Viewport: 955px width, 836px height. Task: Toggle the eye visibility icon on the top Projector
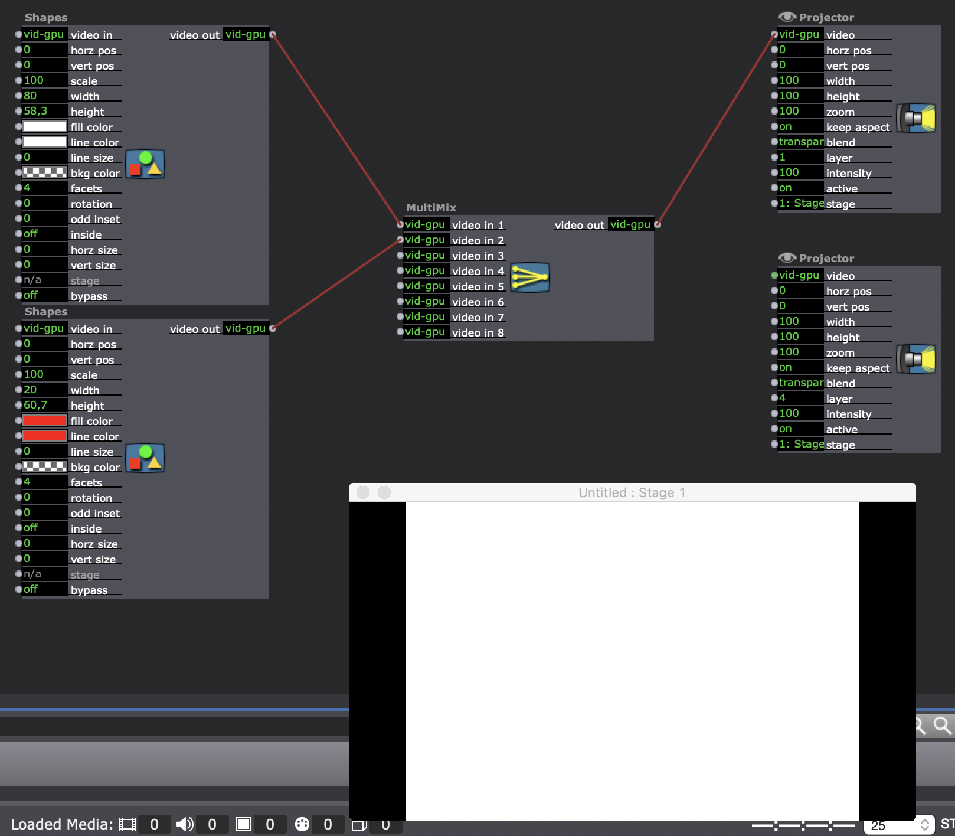[787, 17]
